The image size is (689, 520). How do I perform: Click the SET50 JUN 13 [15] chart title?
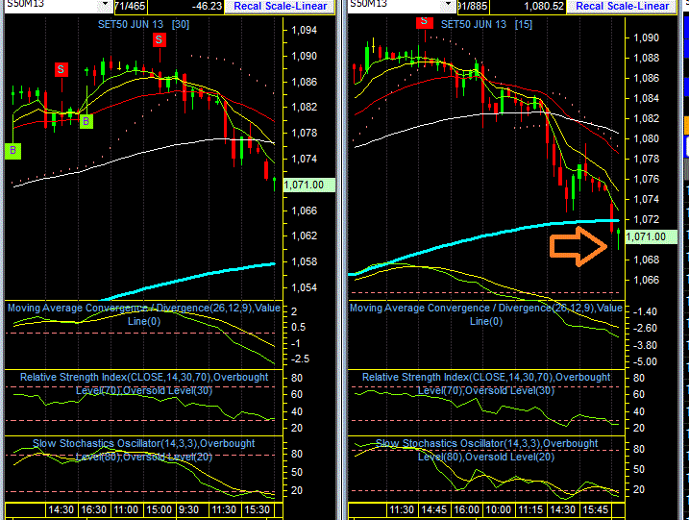pos(486,25)
